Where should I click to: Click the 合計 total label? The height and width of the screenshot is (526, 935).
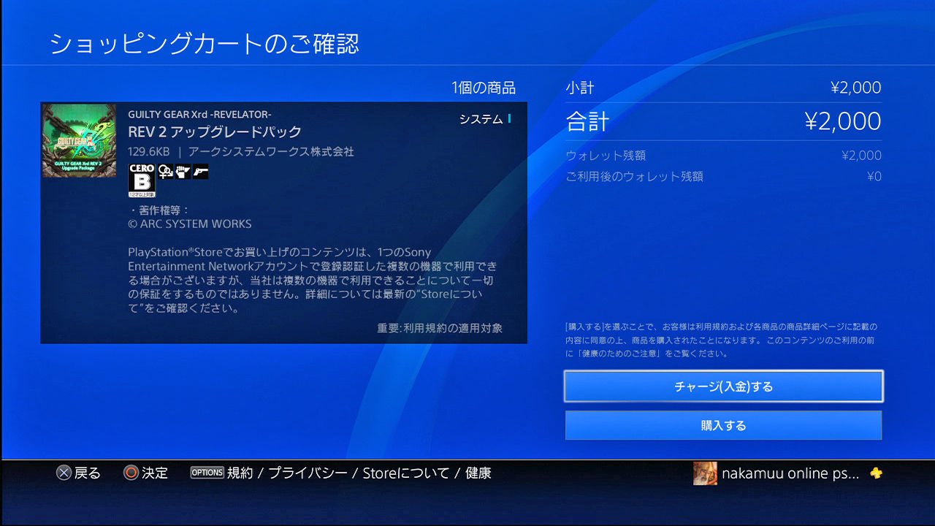587,121
